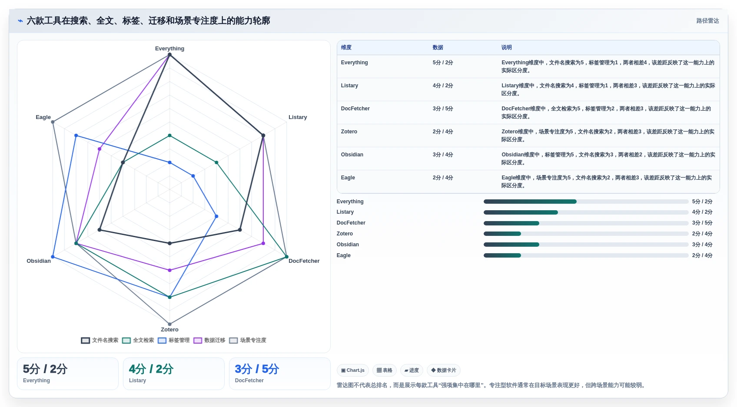Open the 4分 / 2分 Listary stat card
The width and height of the screenshot is (737, 407).
coord(174,374)
